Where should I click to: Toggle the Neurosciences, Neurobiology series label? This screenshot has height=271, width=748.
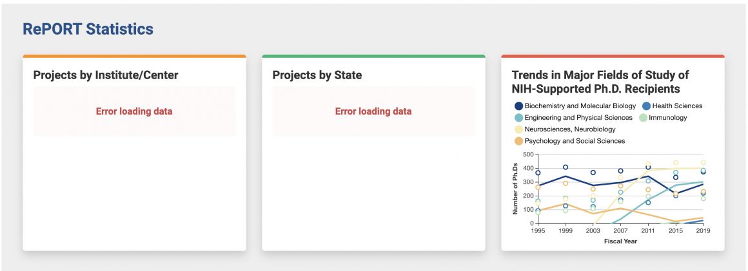pos(569,129)
